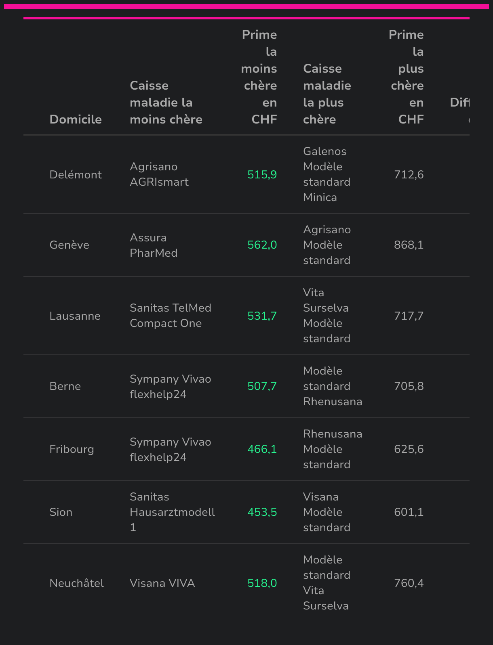Select the Sion domicile cell
The width and height of the screenshot is (493, 645).
[x=61, y=512]
